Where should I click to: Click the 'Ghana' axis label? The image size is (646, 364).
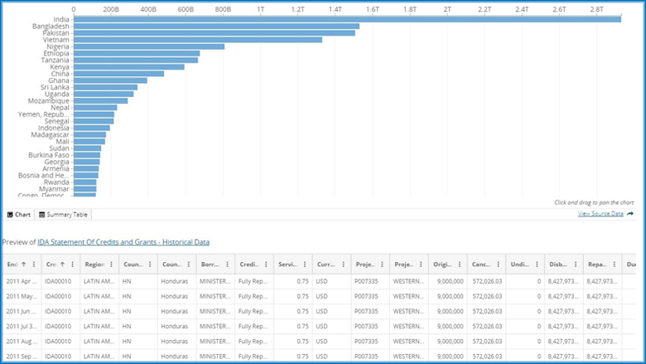coord(59,80)
